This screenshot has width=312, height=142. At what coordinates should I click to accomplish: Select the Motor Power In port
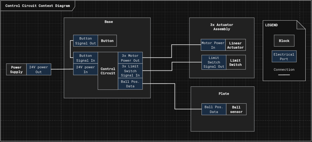click(213, 45)
